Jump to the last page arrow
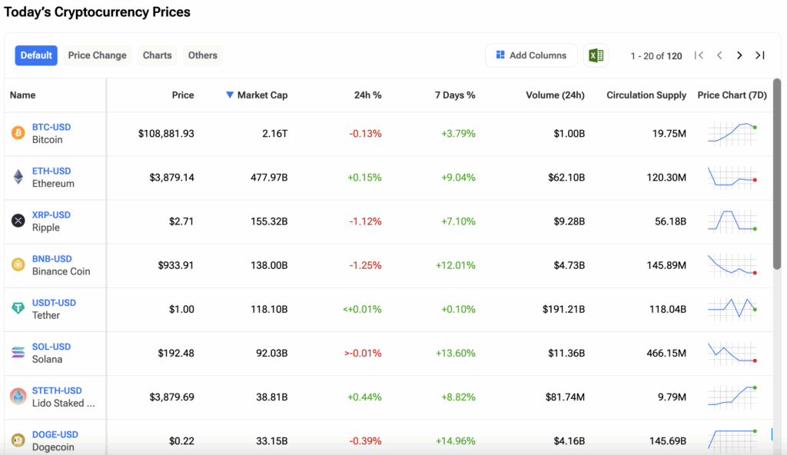 pos(759,55)
